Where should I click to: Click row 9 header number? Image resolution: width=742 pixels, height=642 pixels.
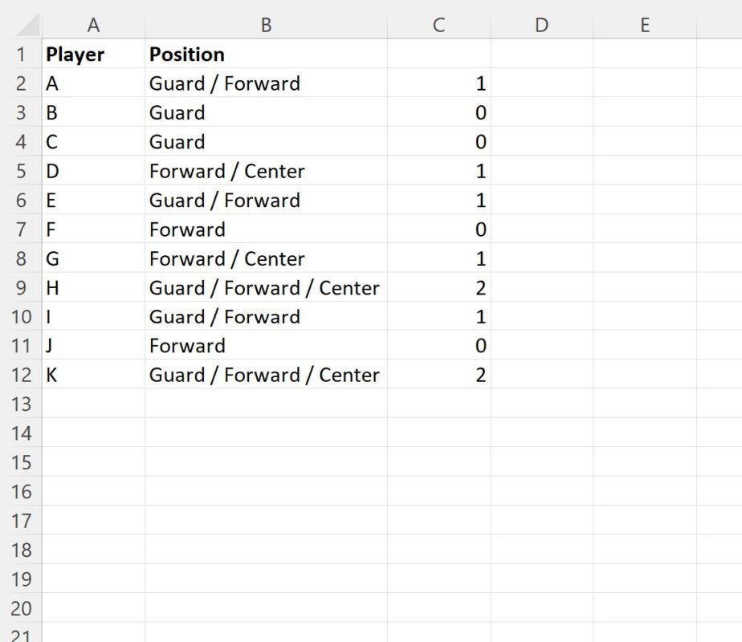pyautogui.click(x=21, y=288)
